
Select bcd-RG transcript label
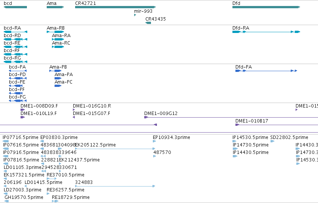click(12, 58)
